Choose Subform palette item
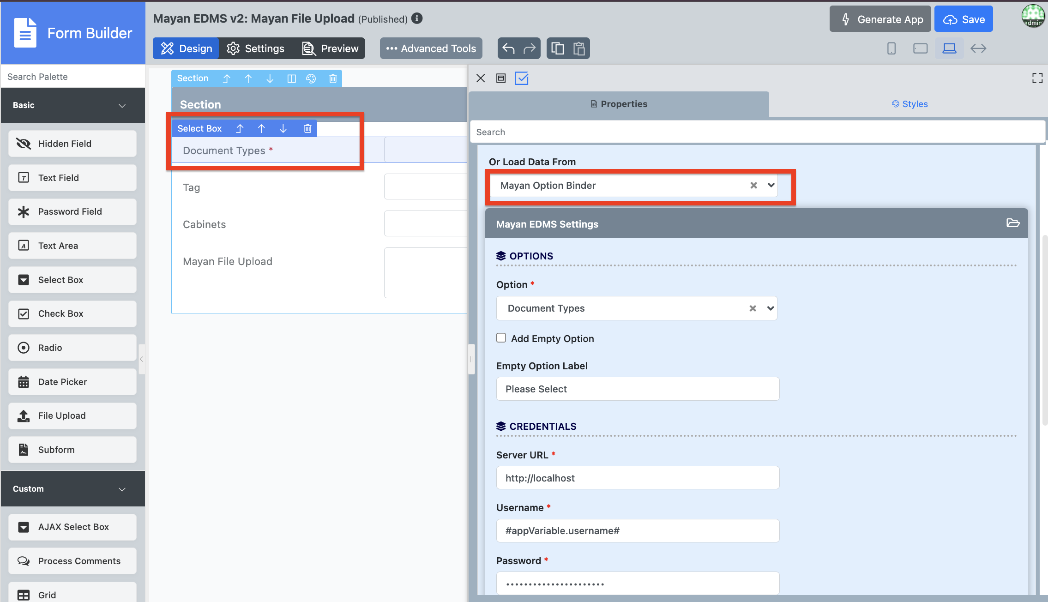This screenshot has height=602, width=1048. coord(72,450)
